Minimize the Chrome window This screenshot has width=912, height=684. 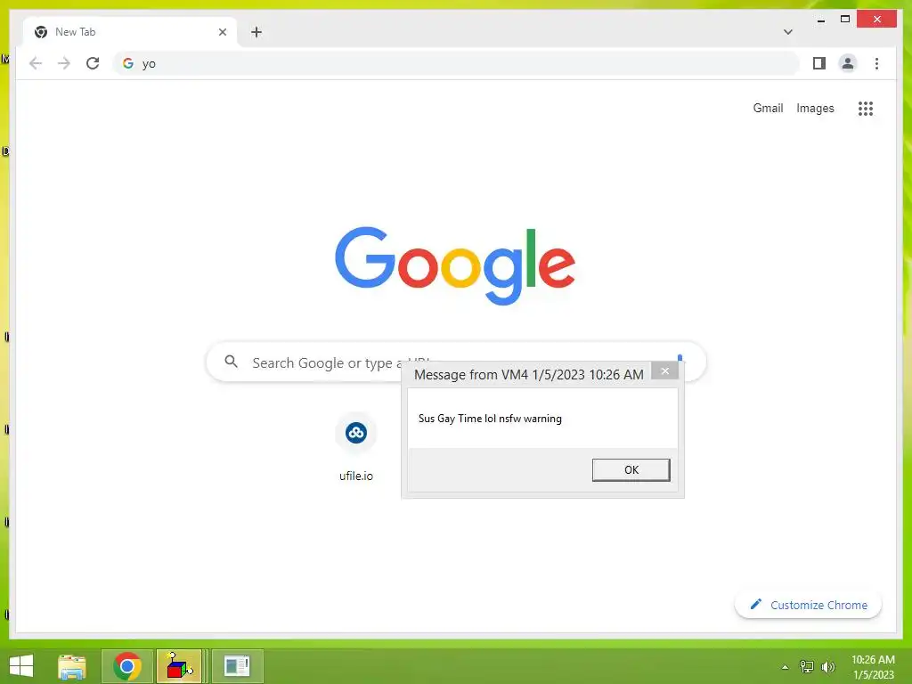point(820,20)
